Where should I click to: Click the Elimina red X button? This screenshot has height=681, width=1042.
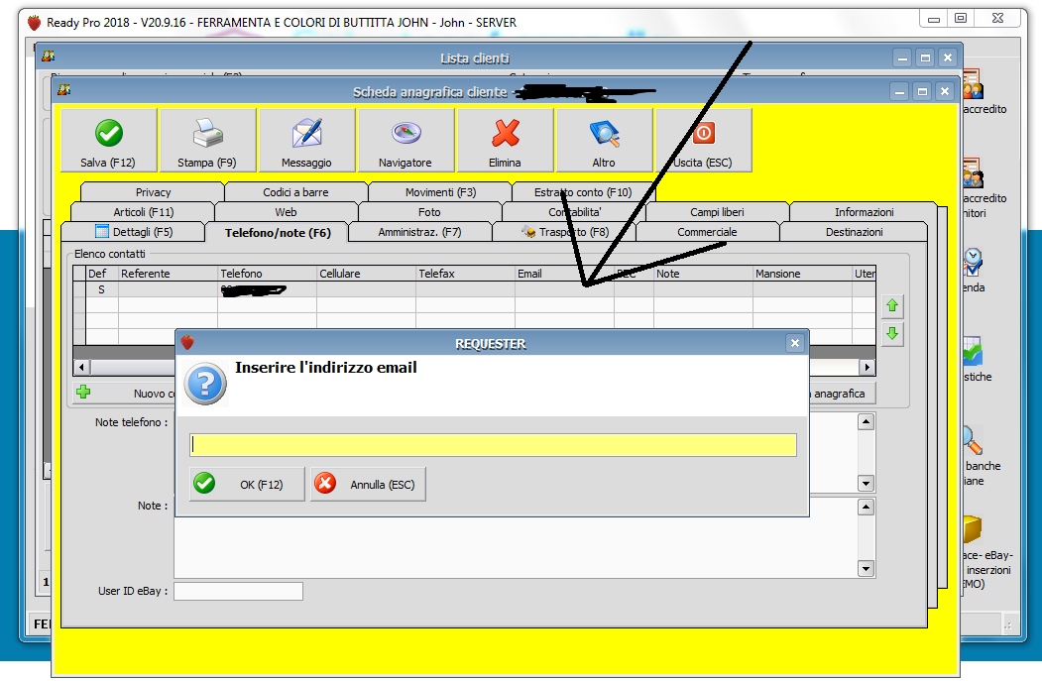(x=505, y=141)
